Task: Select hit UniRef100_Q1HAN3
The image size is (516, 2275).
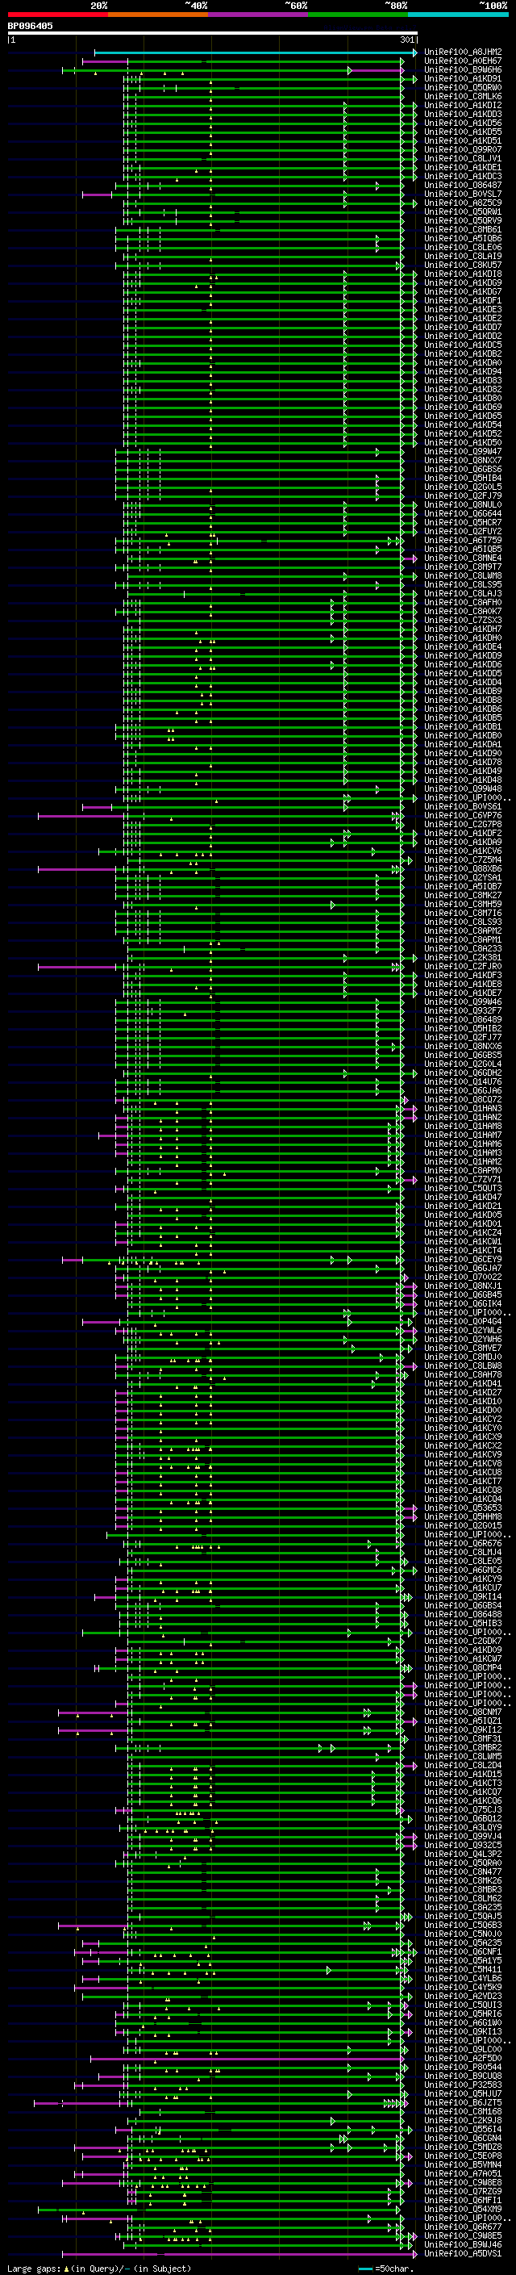Action: click(x=463, y=1108)
